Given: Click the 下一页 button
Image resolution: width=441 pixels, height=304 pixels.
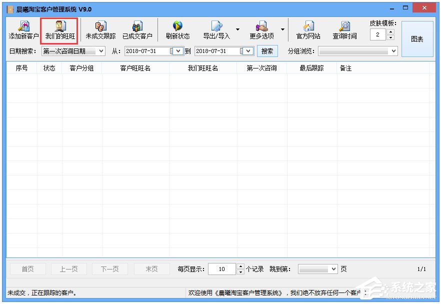Looking at the screenshot, I should [x=110, y=269].
